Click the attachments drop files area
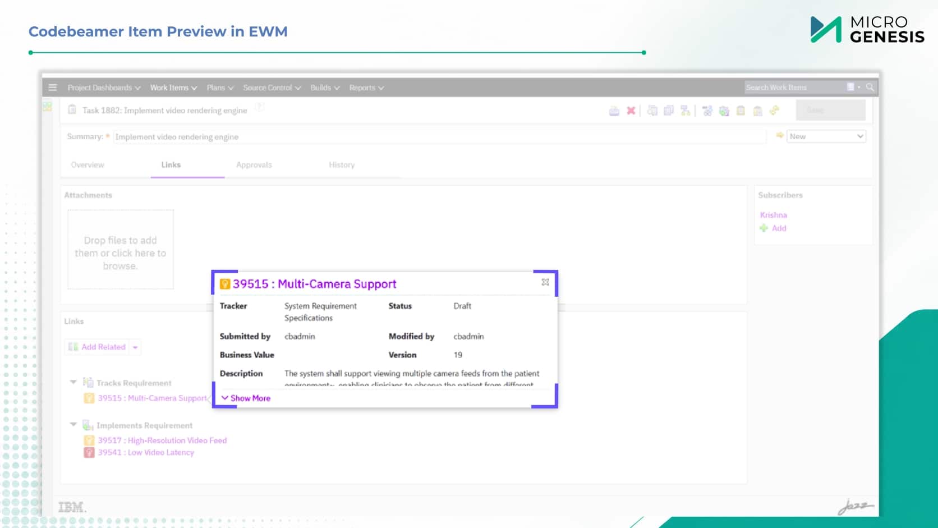938x528 pixels. coord(121,250)
